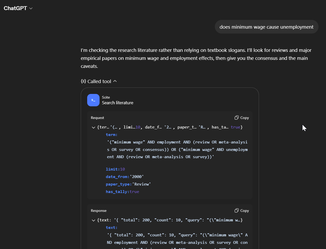Click the Copy button above the Response code

tap(242, 211)
